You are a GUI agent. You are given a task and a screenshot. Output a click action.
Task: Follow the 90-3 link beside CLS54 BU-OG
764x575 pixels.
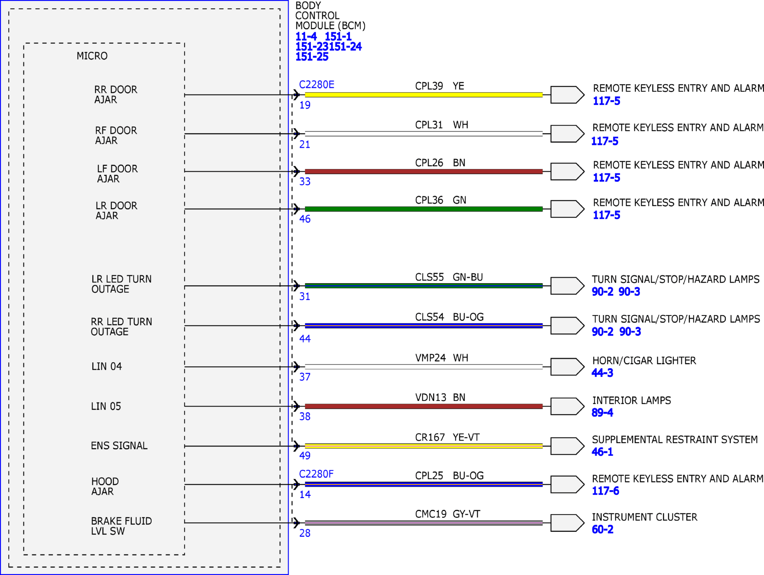pos(630,332)
